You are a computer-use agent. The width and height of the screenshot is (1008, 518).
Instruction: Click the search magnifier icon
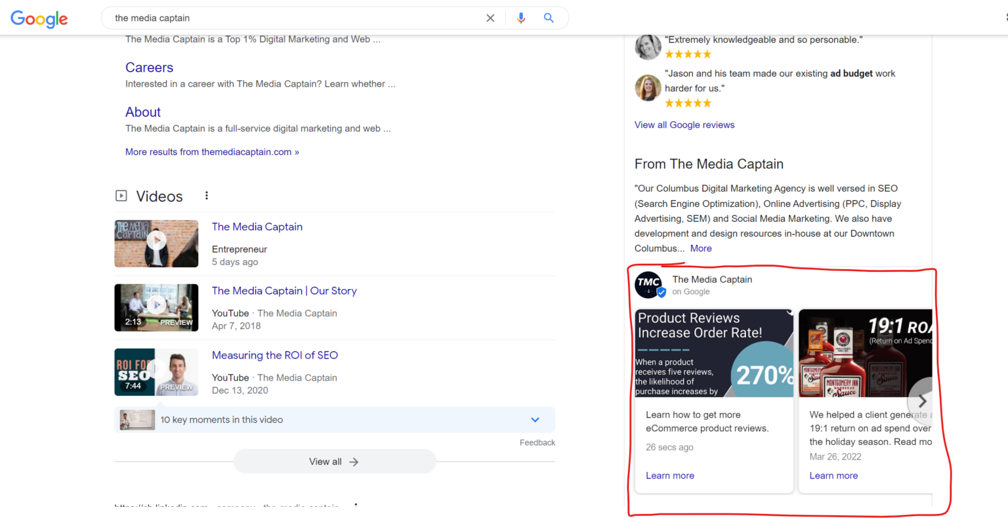click(549, 18)
